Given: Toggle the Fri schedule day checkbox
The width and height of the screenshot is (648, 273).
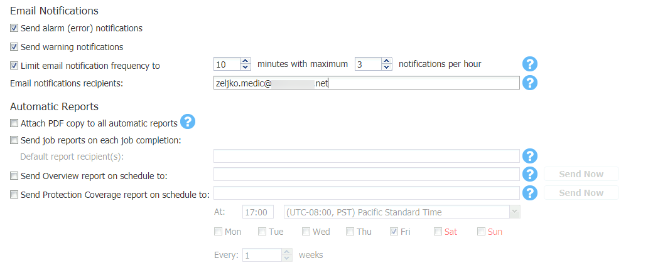Looking at the screenshot, I should (x=394, y=231).
